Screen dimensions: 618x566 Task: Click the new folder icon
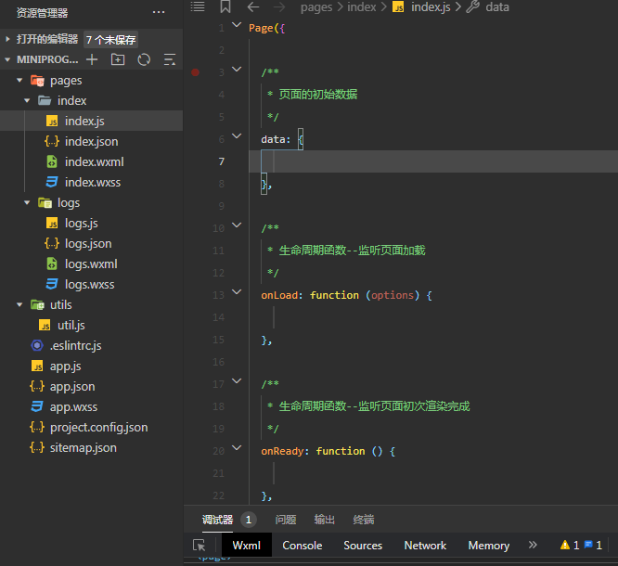click(118, 59)
